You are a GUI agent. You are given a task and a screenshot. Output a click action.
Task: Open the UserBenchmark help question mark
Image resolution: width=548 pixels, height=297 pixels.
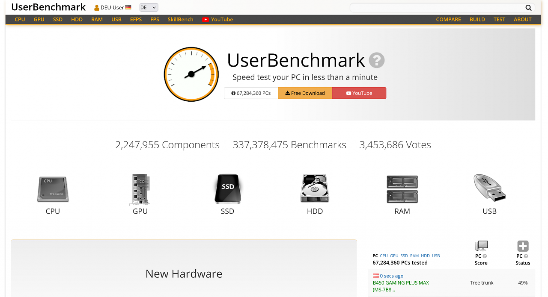click(377, 60)
